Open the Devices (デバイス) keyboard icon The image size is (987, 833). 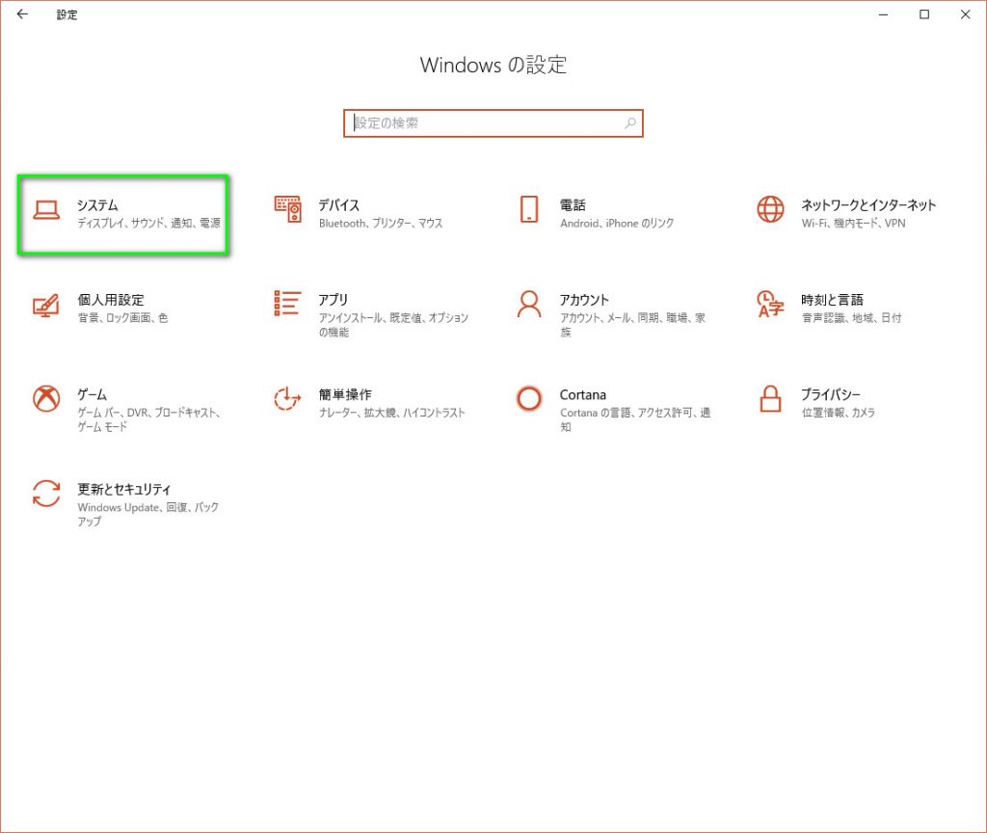pyautogui.click(x=287, y=210)
